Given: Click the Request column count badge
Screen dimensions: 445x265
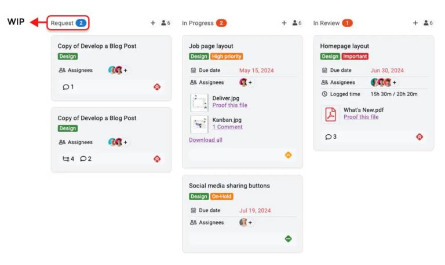Looking at the screenshot, I should coord(81,23).
